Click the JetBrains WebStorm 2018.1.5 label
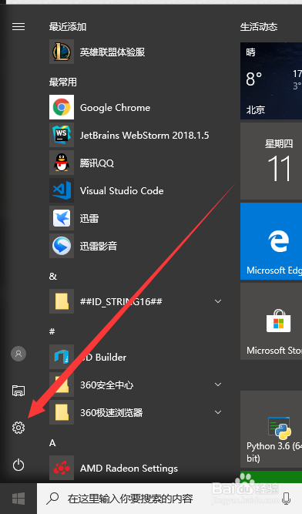The height and width of the screenshot is (514, 302). click(144, 136)
